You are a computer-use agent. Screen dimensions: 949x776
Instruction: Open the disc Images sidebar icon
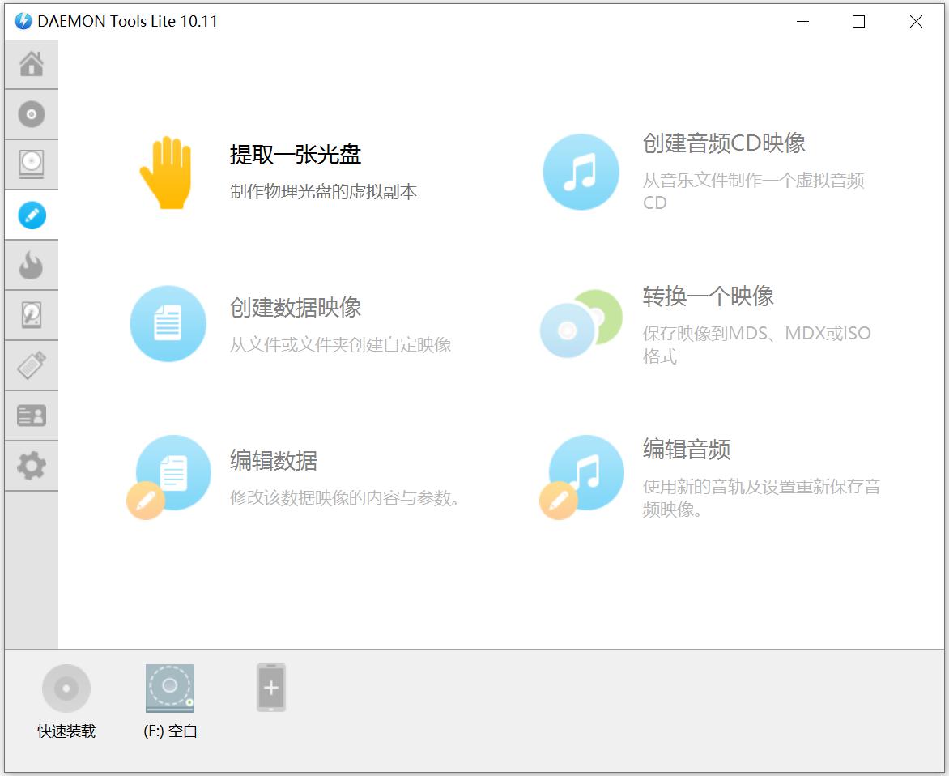(x=32, y=113)
